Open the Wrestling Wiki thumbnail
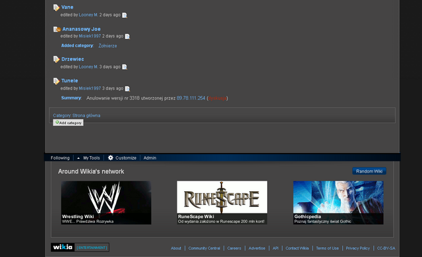Image resolution: width=422 pixels, height=257 pixels. (106, 203)
